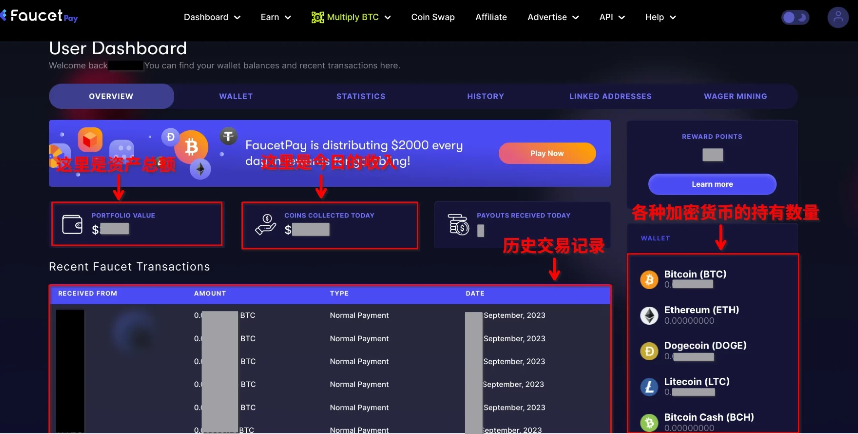
Task: Click the Dogecoin (DOGE) wallet label
Action: pyautogui.click(x=706, y=346)
